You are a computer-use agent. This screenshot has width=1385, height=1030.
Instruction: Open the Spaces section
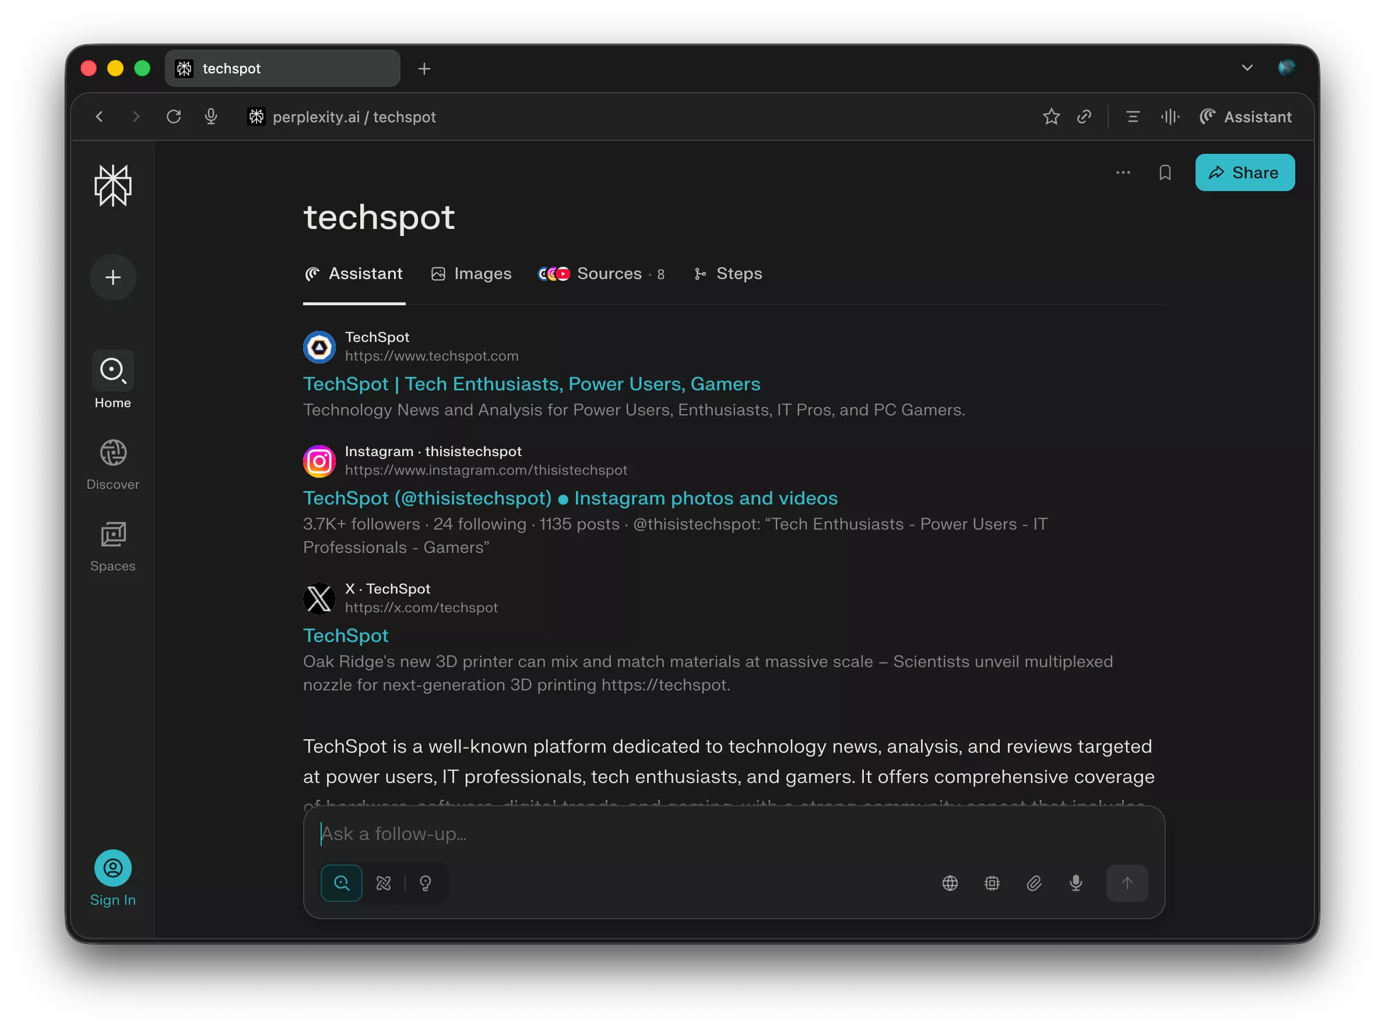click(x=113, y=547)
